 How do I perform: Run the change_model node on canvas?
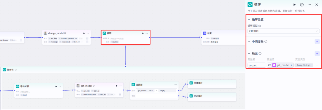[x=84, y=33]
